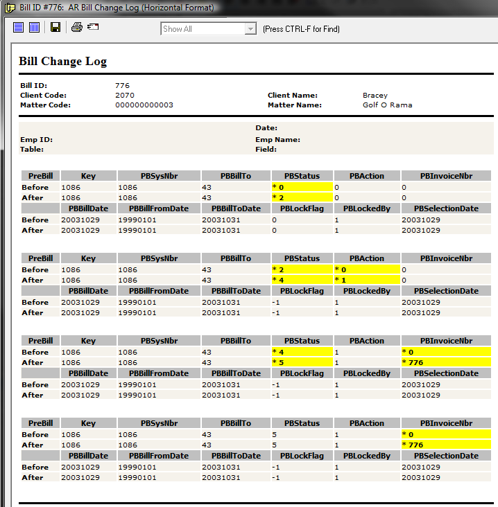The image size is (498, 507).
Task: Click highlighted PBStatus After value 5 in third table
Action: pos(302,362)
